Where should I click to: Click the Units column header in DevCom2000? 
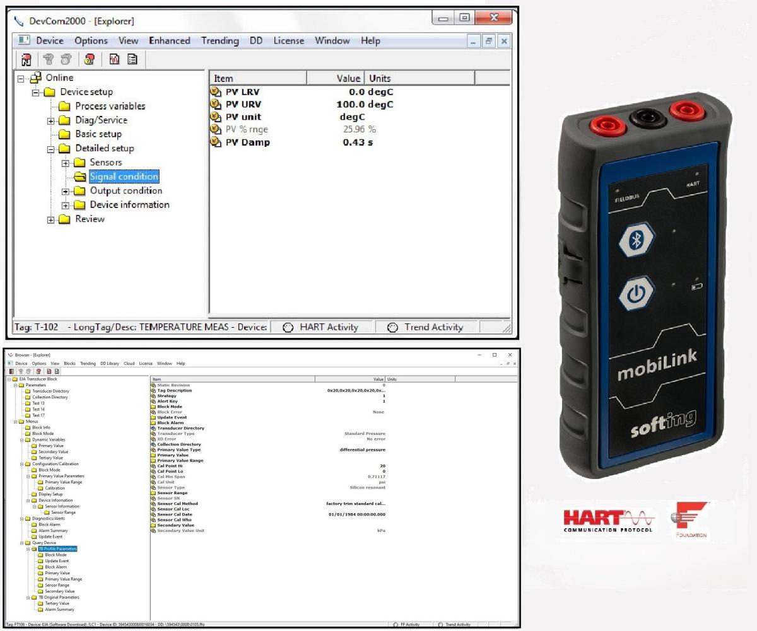(x=420, y=79)
